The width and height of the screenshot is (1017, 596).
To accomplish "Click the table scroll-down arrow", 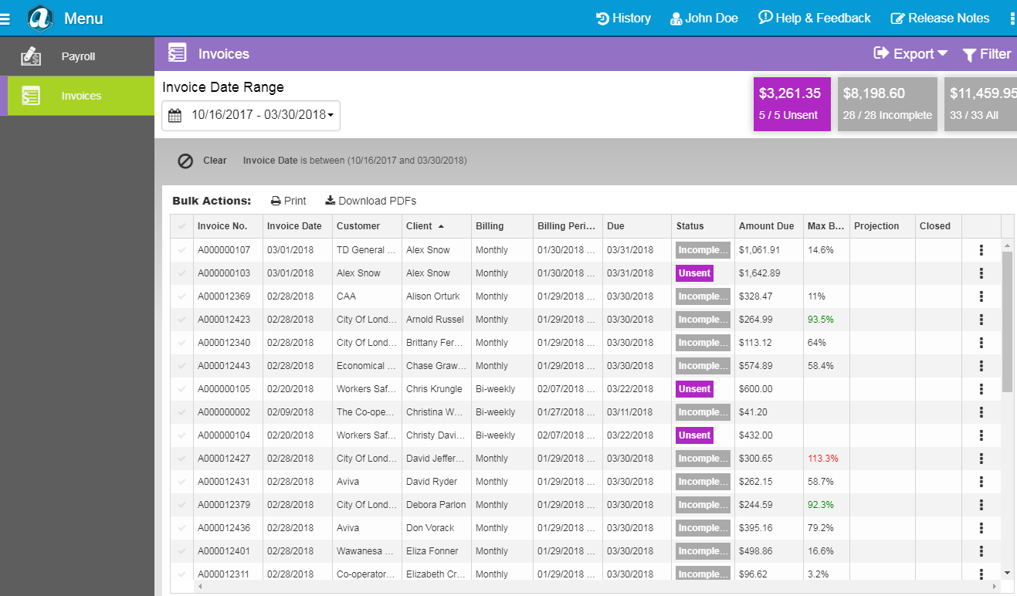I will click(1007, 572).
